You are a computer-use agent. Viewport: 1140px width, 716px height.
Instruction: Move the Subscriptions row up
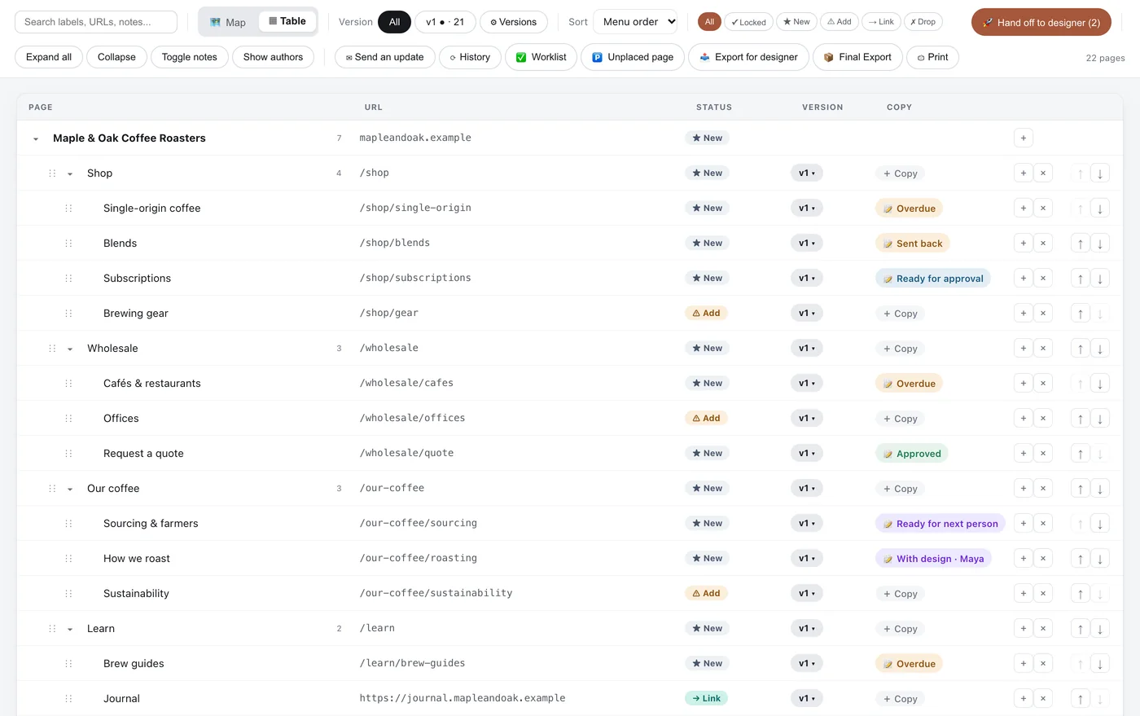(1081, 278)
